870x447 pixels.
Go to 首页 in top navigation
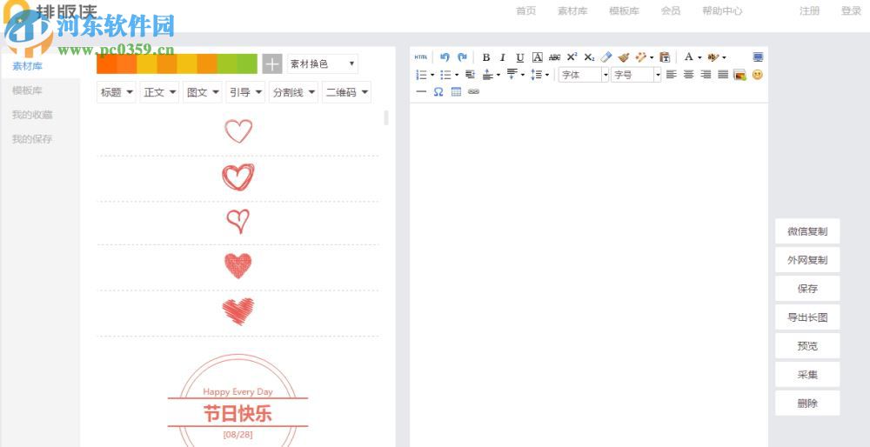[x=526, y=10]
